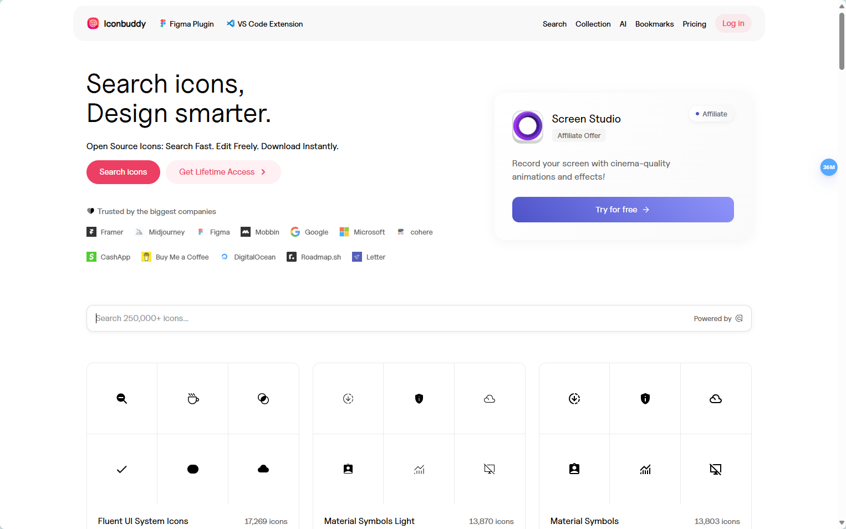Click Get Lifetime Access with chevron arrow
This screenshot has height=529, width=846.
[x=223, y=172]
